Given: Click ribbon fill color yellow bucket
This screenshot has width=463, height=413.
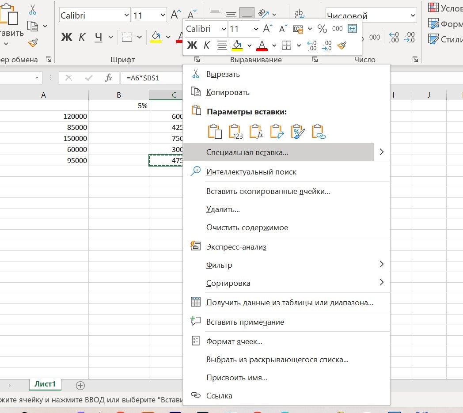Looking at the screenshot, I should (x=156, y=37).
